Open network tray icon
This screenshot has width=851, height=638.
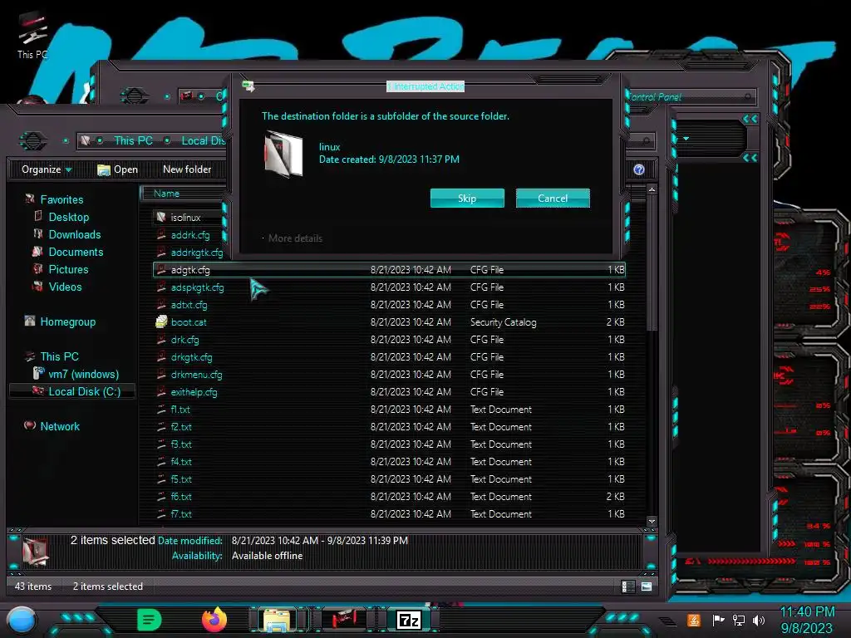coord(738,620)
